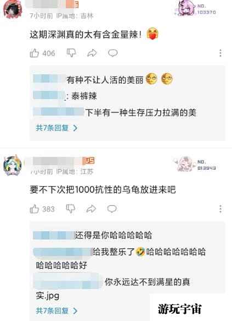Like the 深渊含金量 comment with 406 likes
232x321 pixels.
(34, 53)
